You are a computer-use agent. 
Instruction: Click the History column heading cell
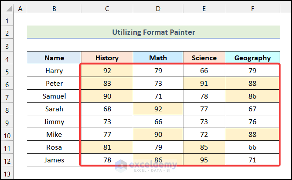click(107, 58)
